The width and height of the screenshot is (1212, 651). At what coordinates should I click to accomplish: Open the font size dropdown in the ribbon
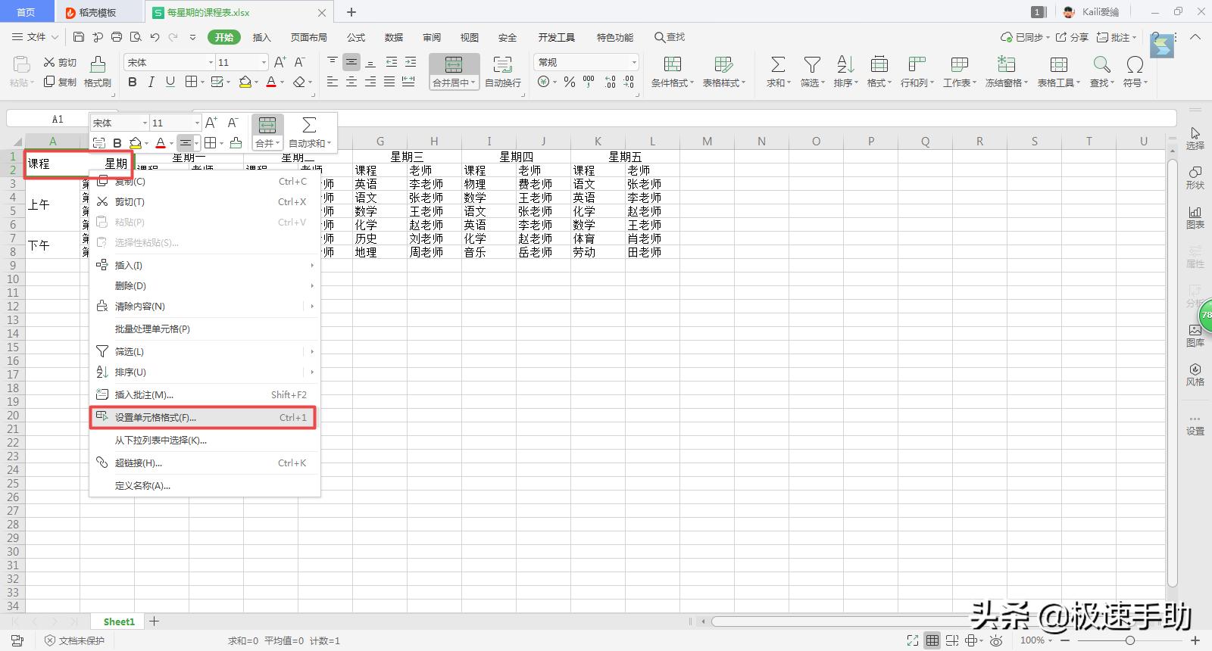pyautogui.click(x=264, y=62)
